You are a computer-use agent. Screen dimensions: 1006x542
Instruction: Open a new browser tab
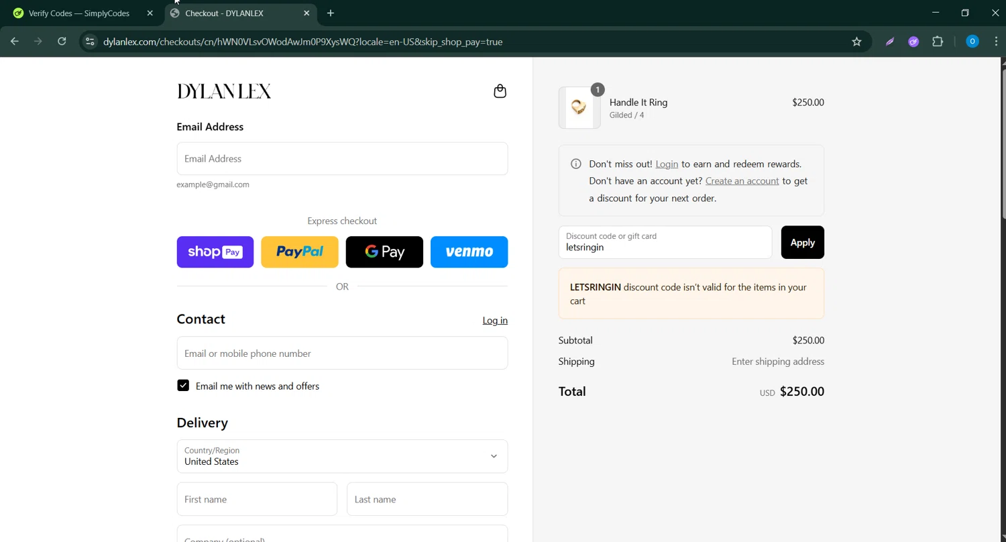pyautogui.click(x=330, y=13)
